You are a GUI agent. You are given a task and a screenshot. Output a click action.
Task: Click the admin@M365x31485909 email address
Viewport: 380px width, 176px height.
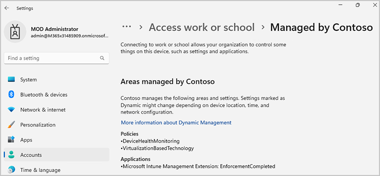tap(69, 36)
